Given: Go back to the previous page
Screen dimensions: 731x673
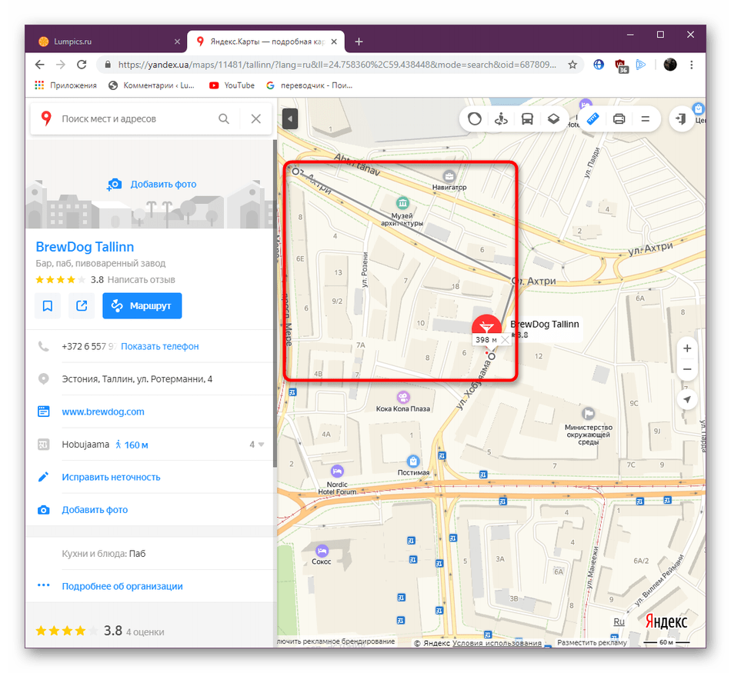Looking at the screenshot, I should (x=40, y=65).
